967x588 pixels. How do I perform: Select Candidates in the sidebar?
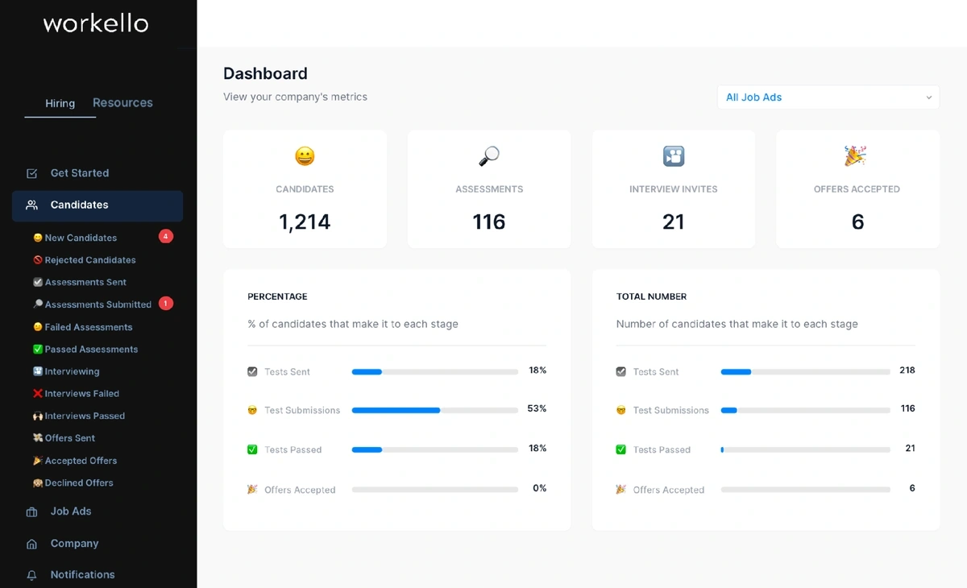point(98,205)
